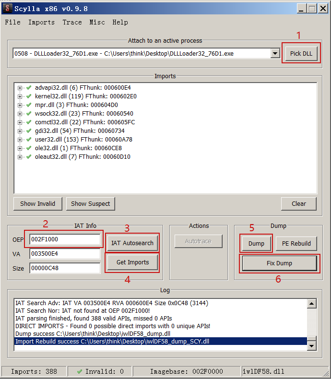Select the wsock32.dll (23) tree row
Image resolution: width=331 pixels, height=379 pixels.
(84, 113)
